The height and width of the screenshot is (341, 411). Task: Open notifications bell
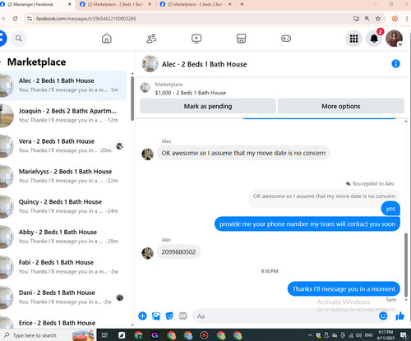click(374, 39)
